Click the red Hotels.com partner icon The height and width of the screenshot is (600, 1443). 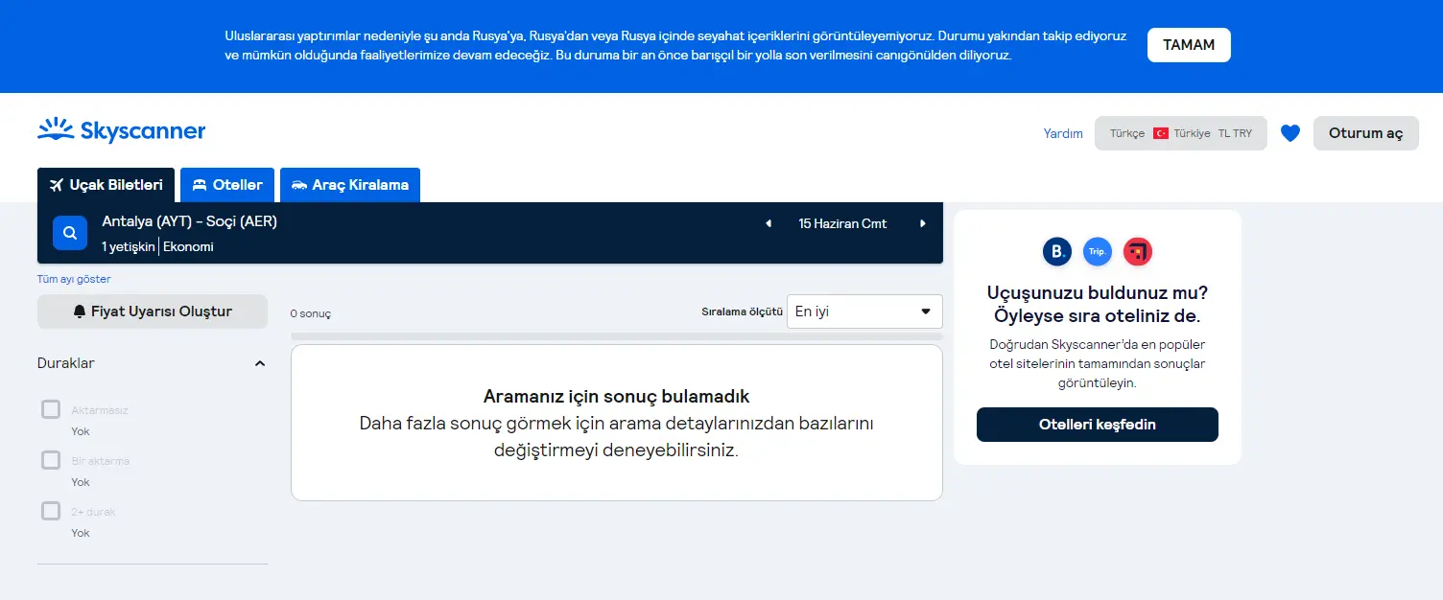[x=1138, y=252]
